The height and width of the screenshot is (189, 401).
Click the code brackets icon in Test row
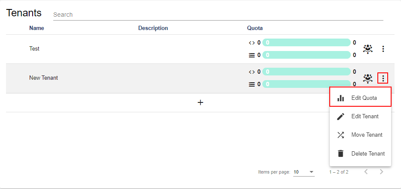pos(252,43)
